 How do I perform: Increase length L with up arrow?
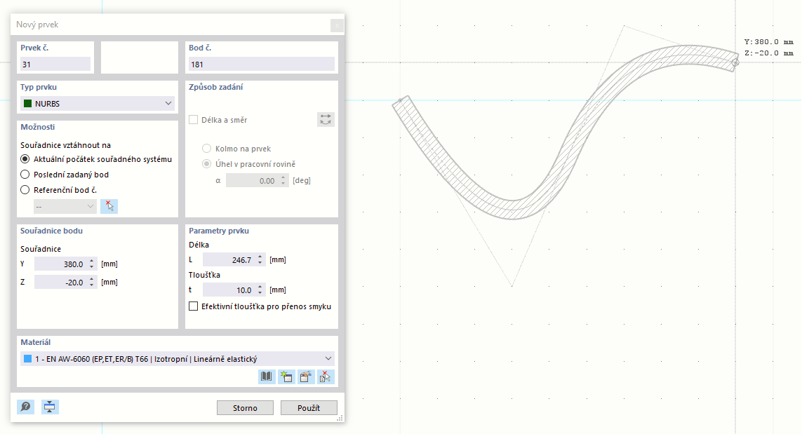(x=260, y=257)
